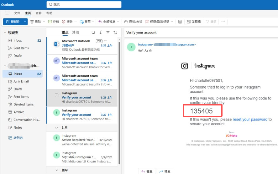278x174 pixels.
Task: Click the Undo (撤消) button
Action: [x=211, y=22]
